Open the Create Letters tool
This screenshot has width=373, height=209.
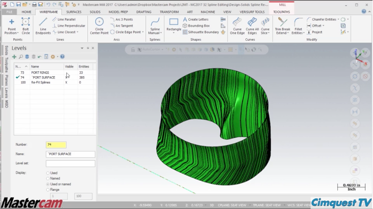pyautogui.click(x=196, y=20)
